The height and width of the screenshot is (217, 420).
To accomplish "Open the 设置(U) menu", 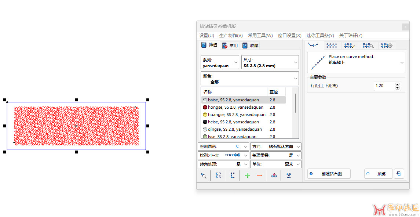I will coord(207,35).
